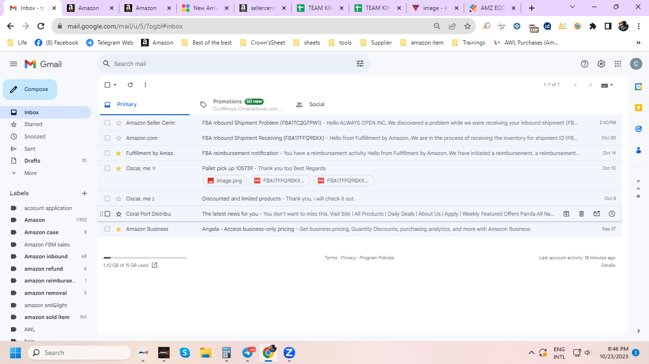Open Google Keep side panel icon
649x364 pixels.
click(x=639, y=108)
